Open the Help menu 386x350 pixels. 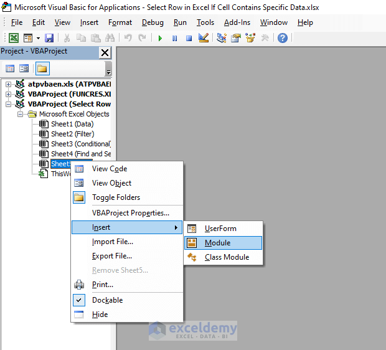pyautogui.click(x=305, y=22)
